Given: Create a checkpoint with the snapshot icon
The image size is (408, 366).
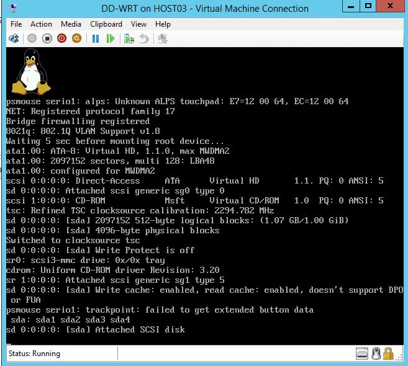Looking at the screenshot, I should click(129, 38).
